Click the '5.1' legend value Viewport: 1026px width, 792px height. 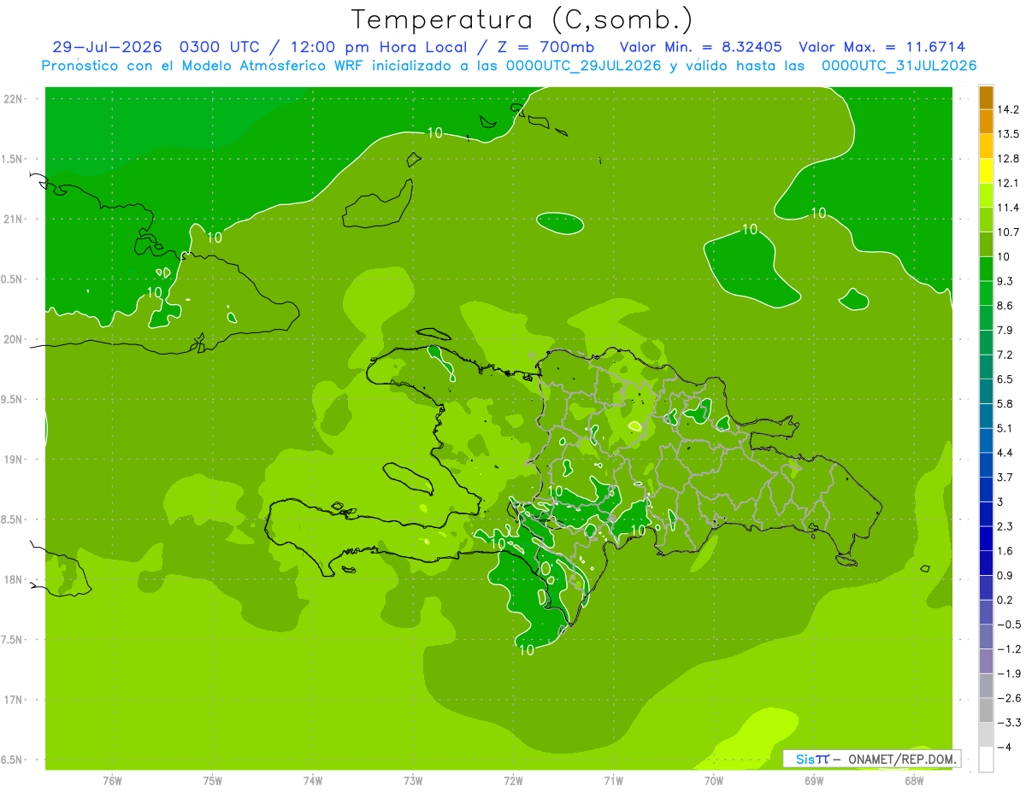pyautogui.click(x=1005, y=428)
